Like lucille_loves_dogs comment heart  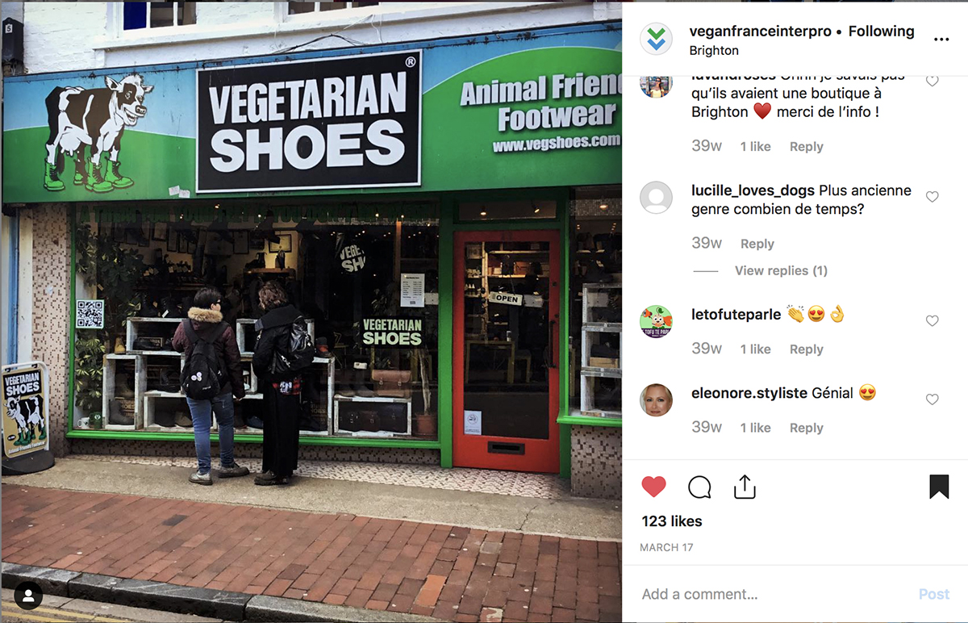[x=933, y=197]
